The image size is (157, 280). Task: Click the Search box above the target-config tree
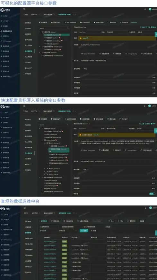(x=54, y=125)
